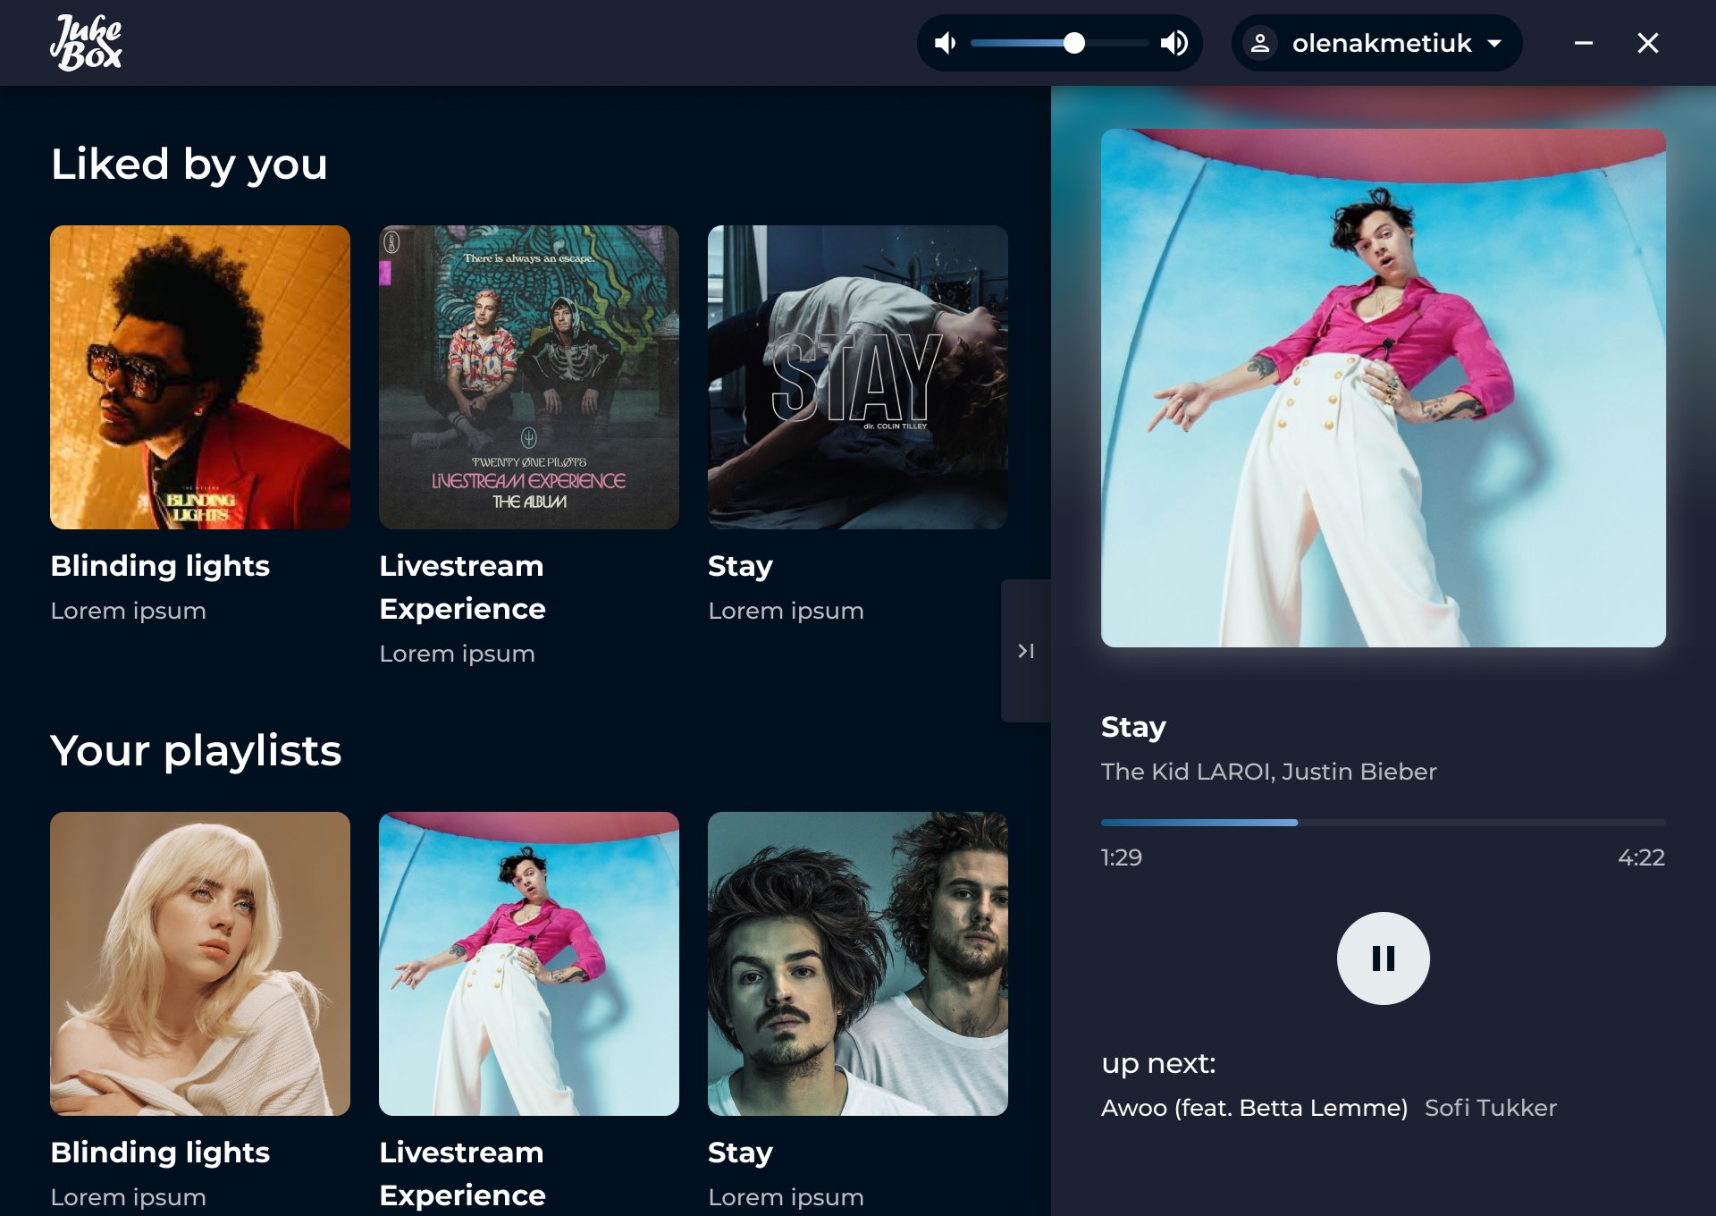
Task: Click Sofi Tukker artist name
Action: [x=1490, y=1108]
